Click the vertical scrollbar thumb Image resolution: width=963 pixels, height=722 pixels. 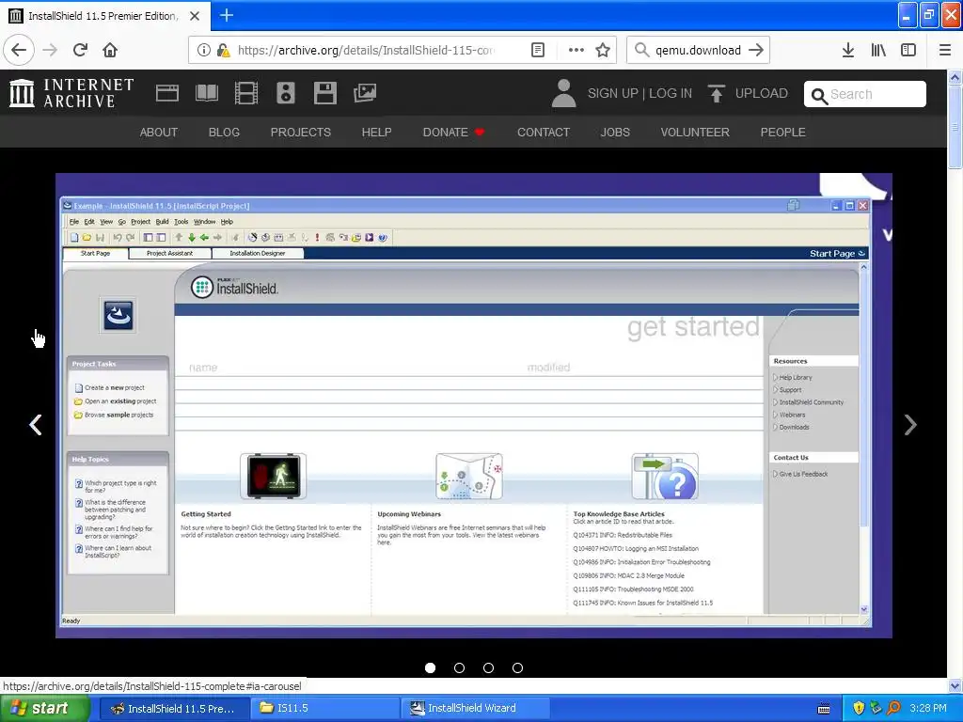point(955,127)
